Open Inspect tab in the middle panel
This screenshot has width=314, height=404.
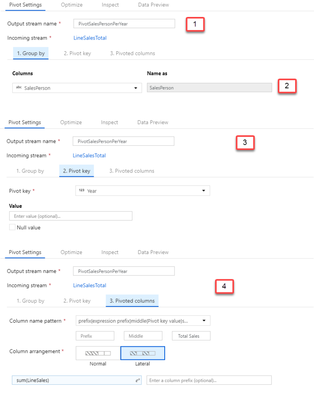110,122
